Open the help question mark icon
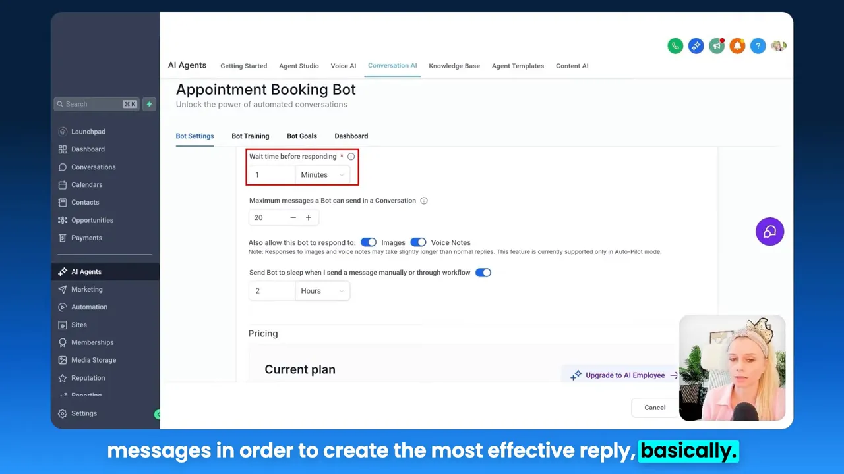 (758, 45)
